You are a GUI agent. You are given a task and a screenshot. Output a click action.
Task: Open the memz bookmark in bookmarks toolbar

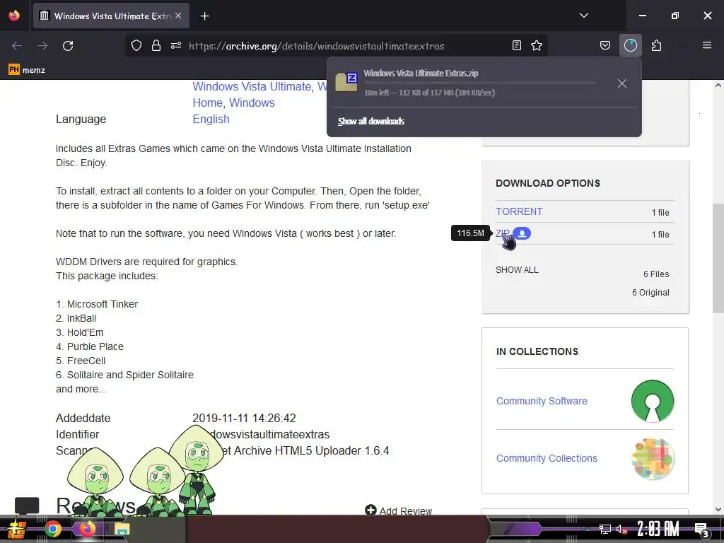(x=27, y=70)
